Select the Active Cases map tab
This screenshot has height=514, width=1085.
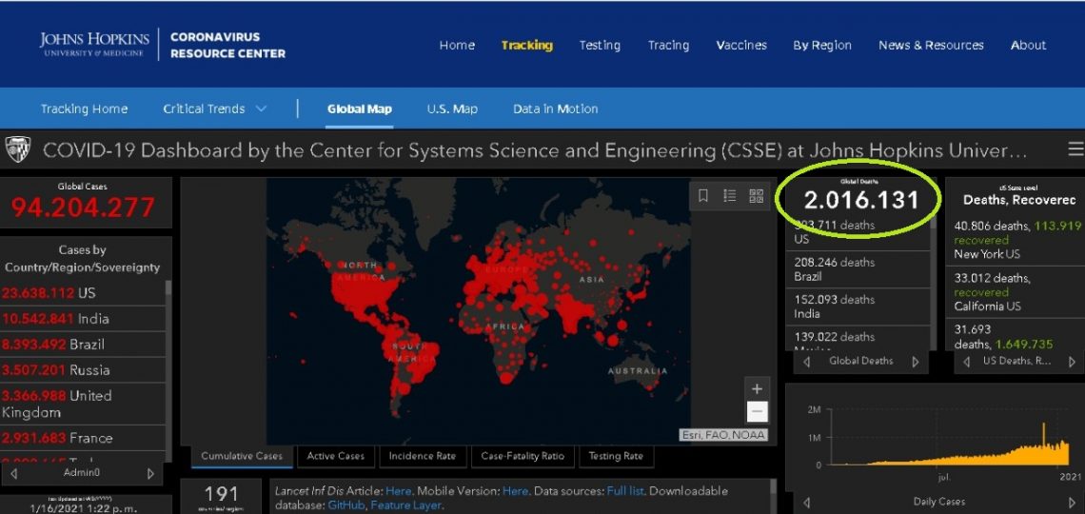(336, 456)
